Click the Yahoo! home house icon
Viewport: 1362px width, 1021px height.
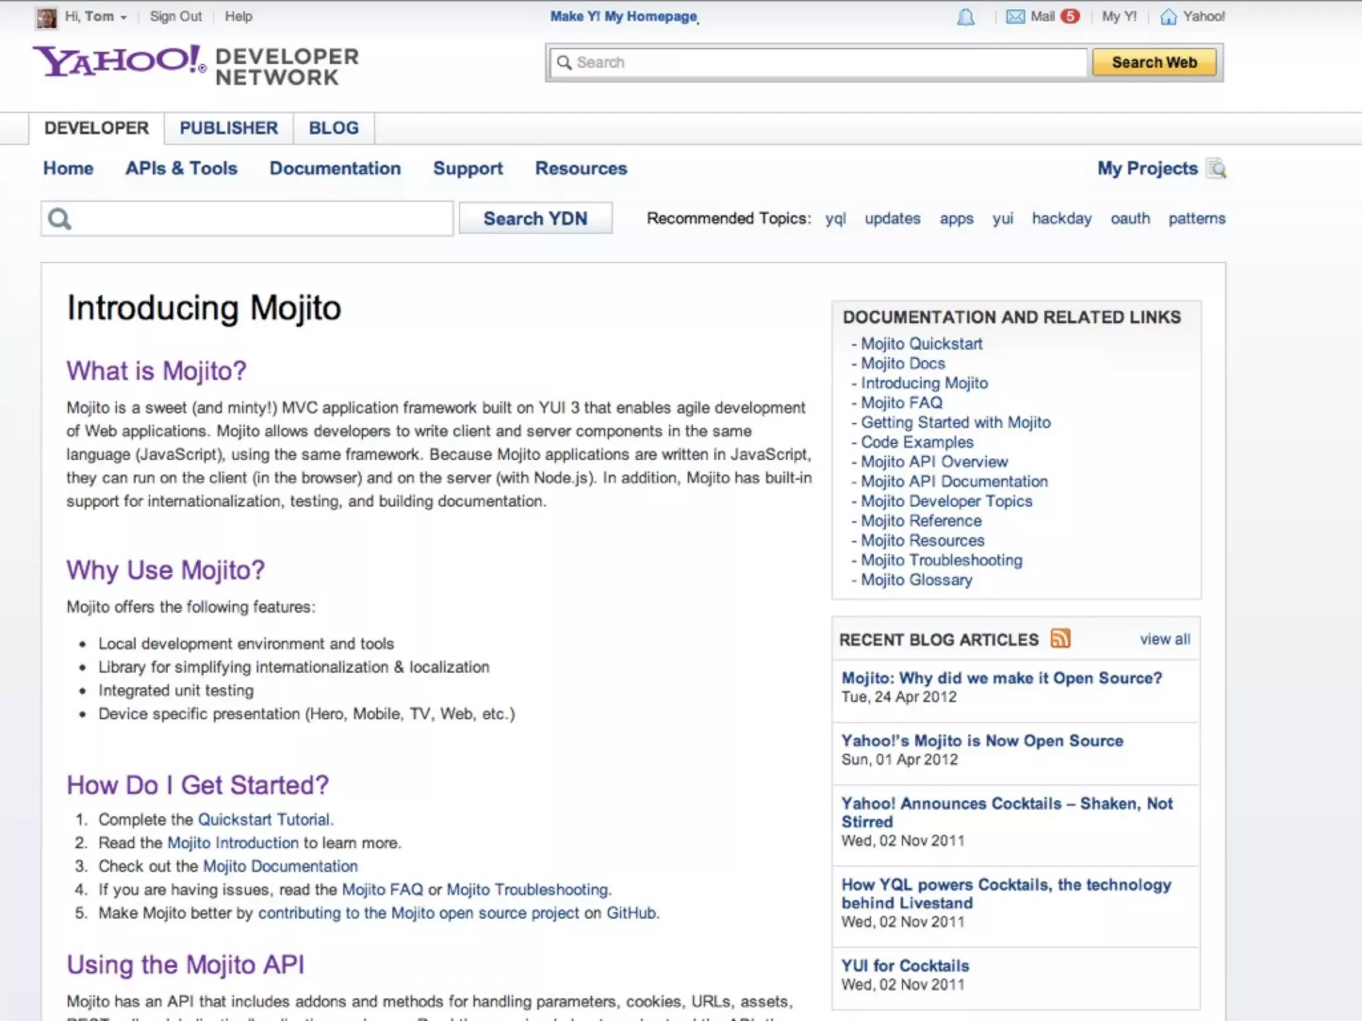tap(1168, 17)
